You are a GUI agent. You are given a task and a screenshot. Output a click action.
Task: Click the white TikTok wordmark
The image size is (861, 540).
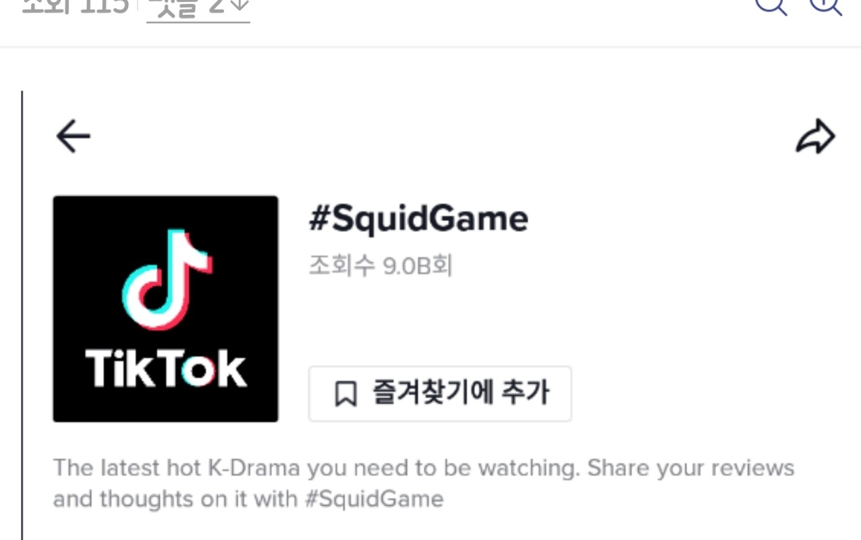[166, 369]
